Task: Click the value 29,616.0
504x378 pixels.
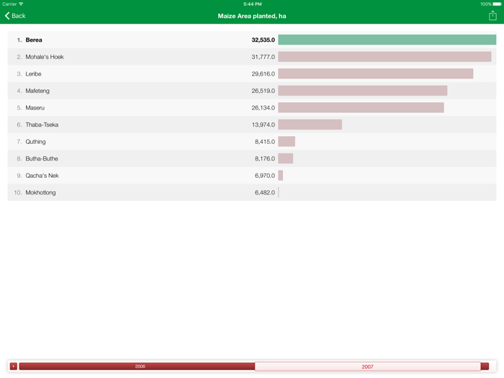Action: [x=264, y=74]
